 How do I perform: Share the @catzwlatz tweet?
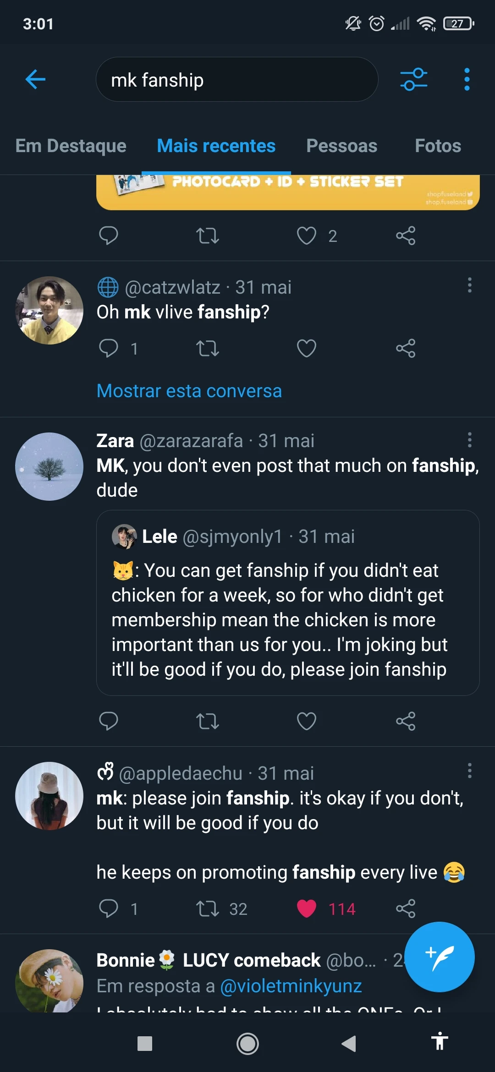coord(406,348)
